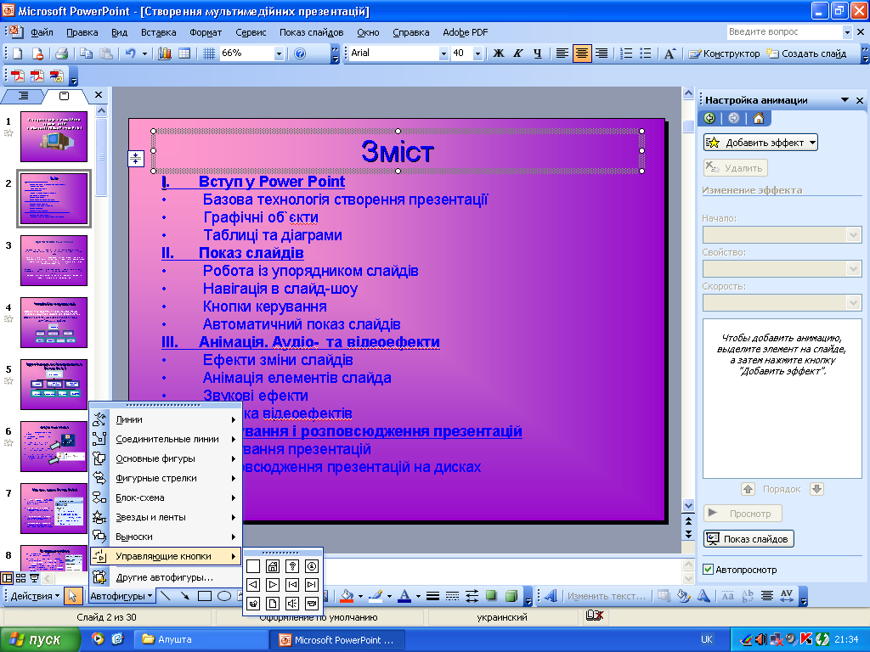The width and height of the screenshot is (870, 652).
Task: Open the Показ слайдов menu
Action: tap(311, 33)
